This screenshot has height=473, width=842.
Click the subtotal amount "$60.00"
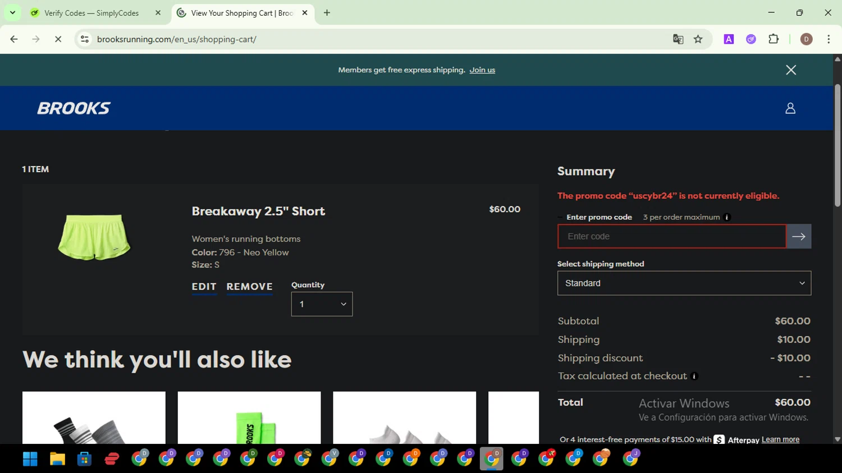coord(793,321)
